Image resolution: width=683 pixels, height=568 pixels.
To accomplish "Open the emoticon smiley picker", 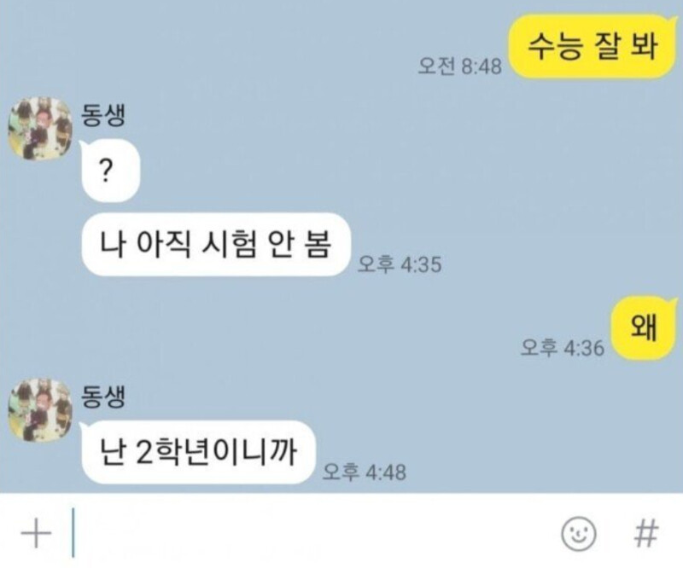I will pyautogui.click(x=579, y=534).
